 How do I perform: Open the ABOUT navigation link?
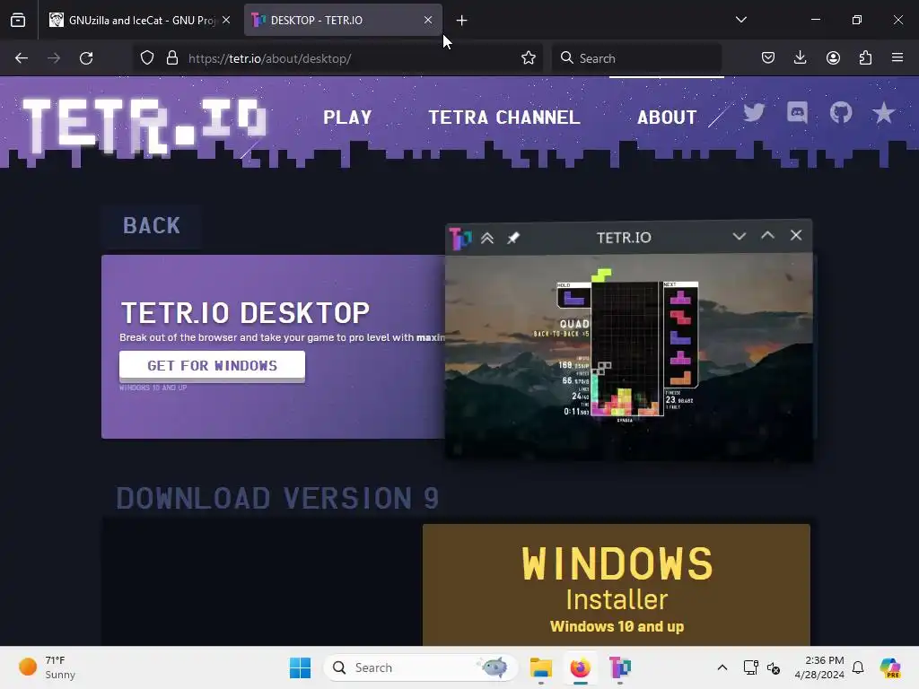click(667, 118)
